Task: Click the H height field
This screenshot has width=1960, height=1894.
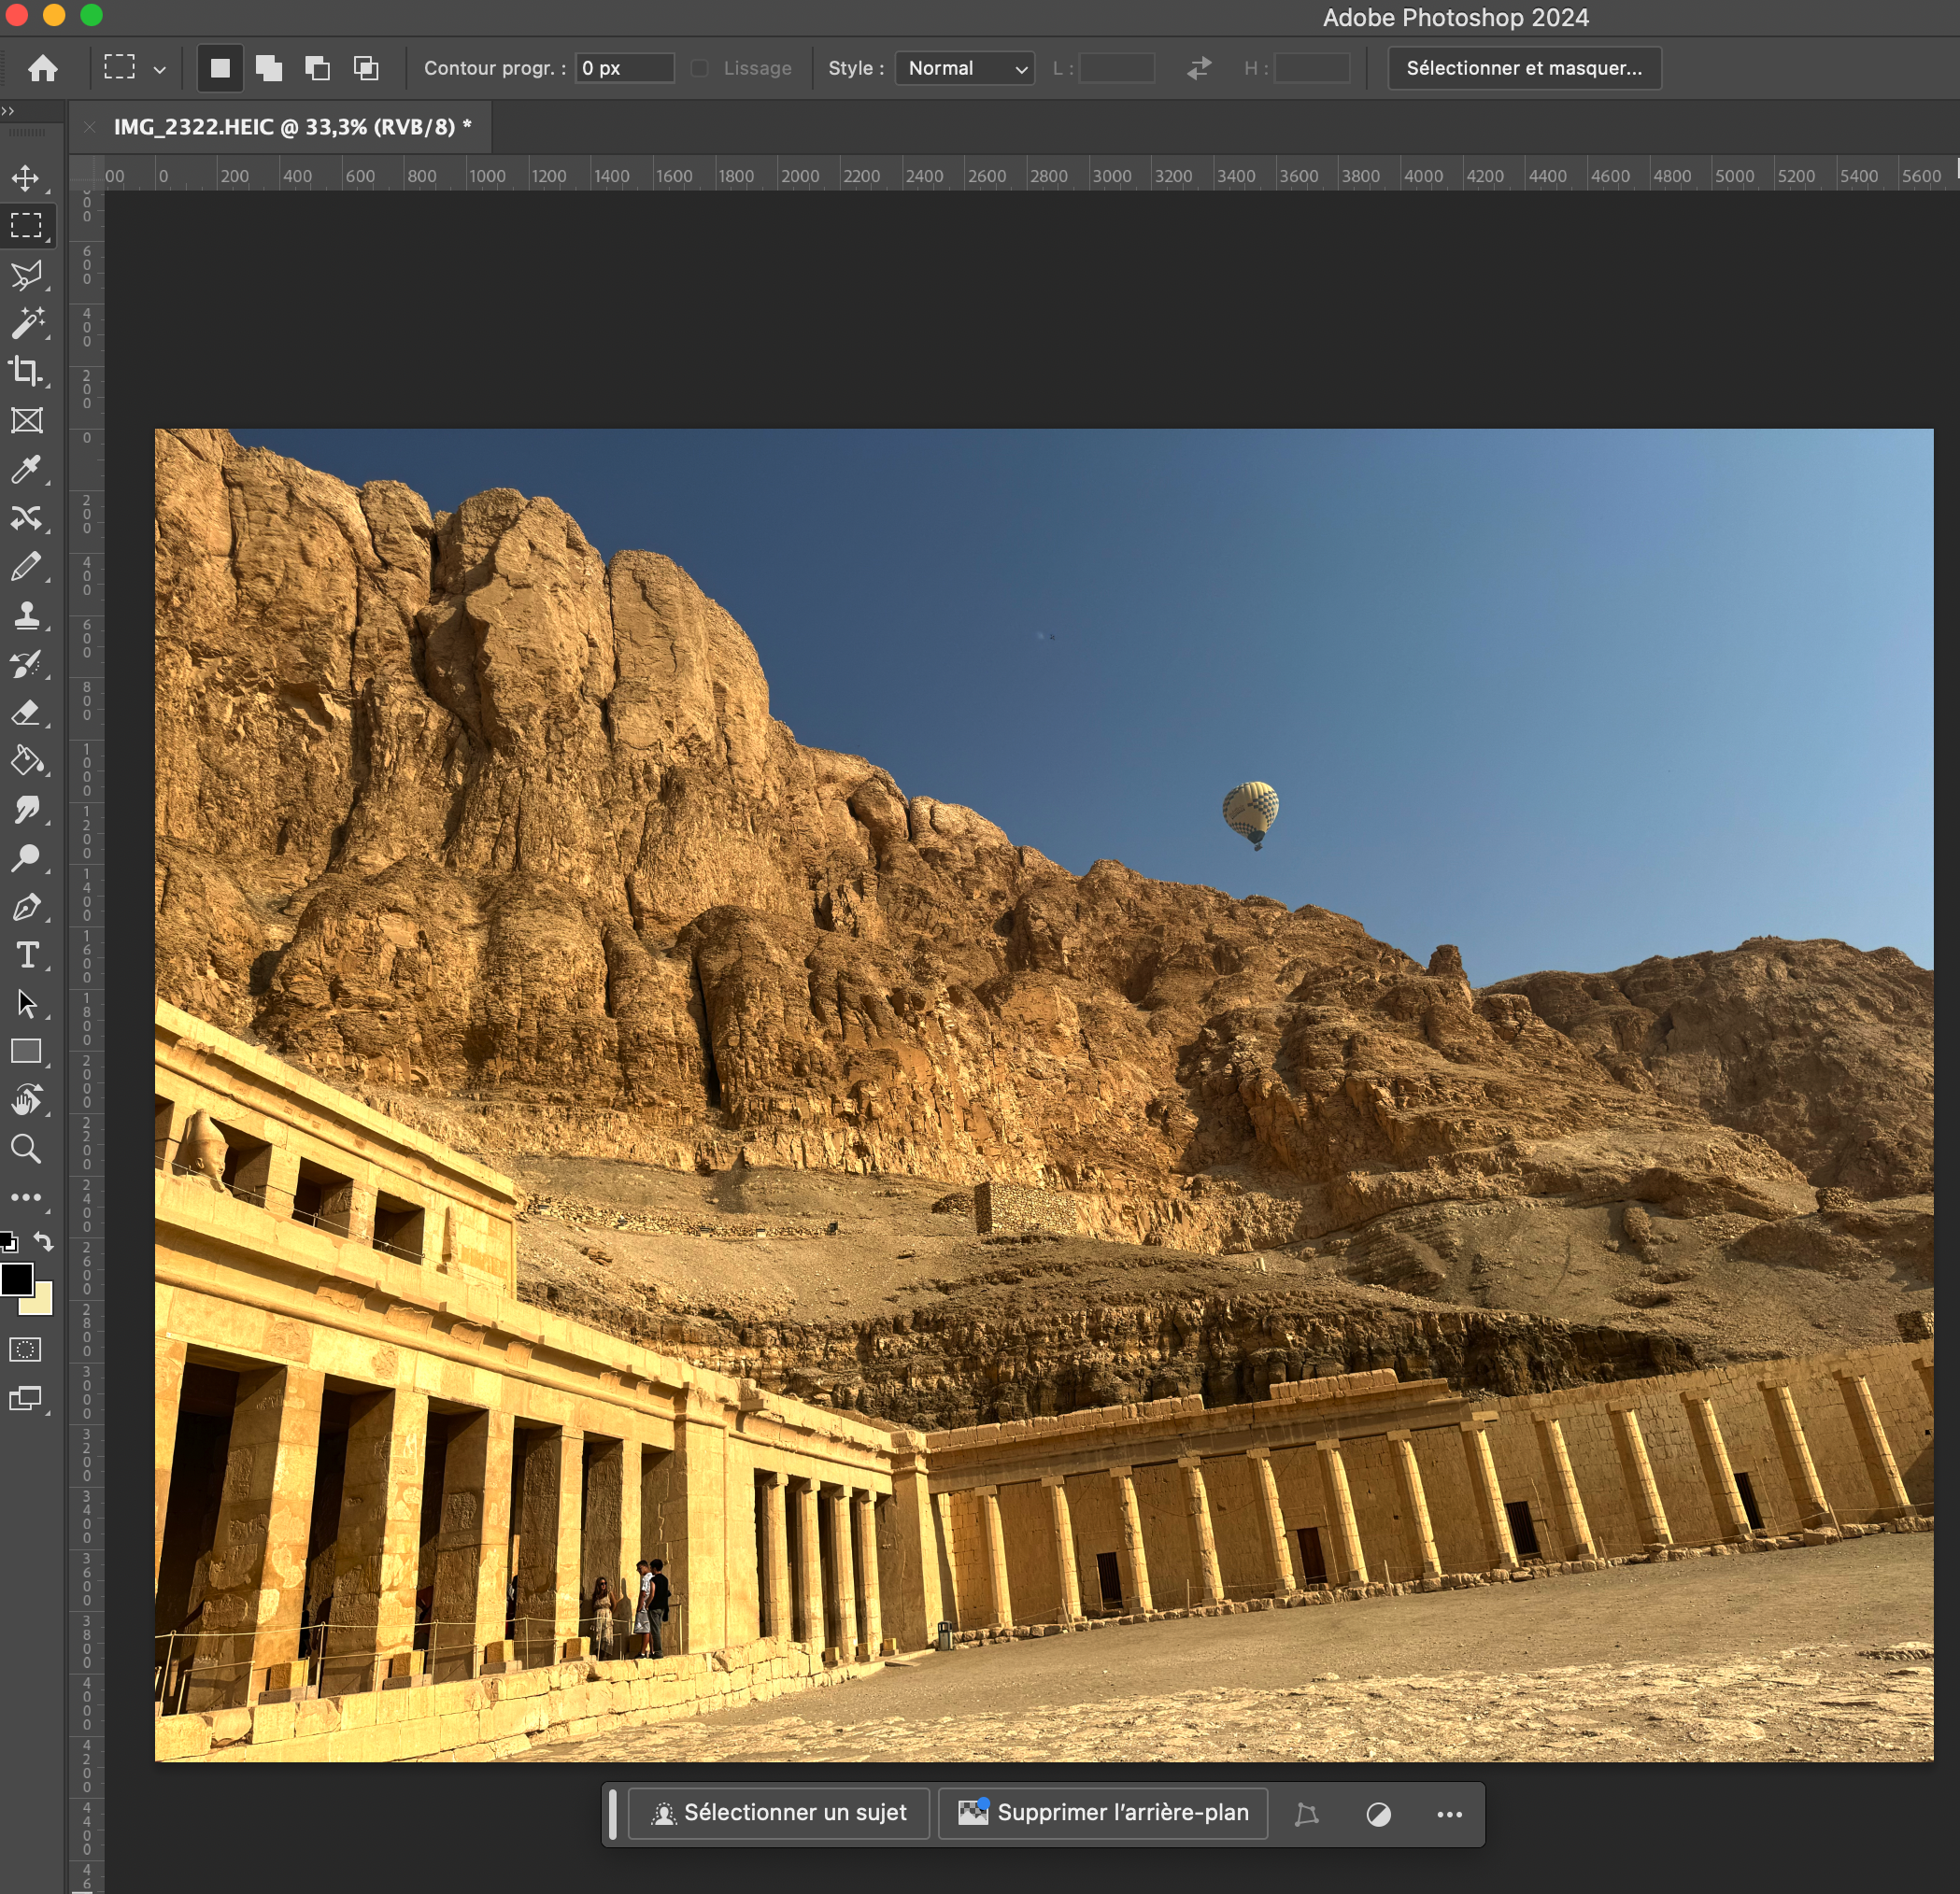Action: pyautogui.click(x=1312, y=68)
